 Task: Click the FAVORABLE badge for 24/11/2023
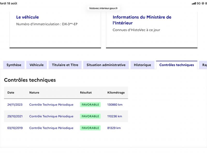[90, 105]
